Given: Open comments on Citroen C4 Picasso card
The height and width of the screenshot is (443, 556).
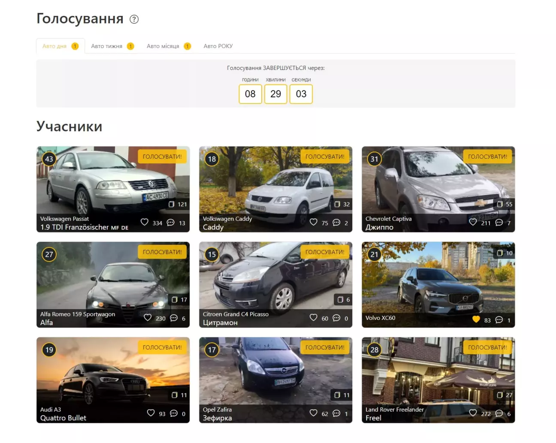Looking at the screenshot, I should pyautogui.click(x=336, y=318).
